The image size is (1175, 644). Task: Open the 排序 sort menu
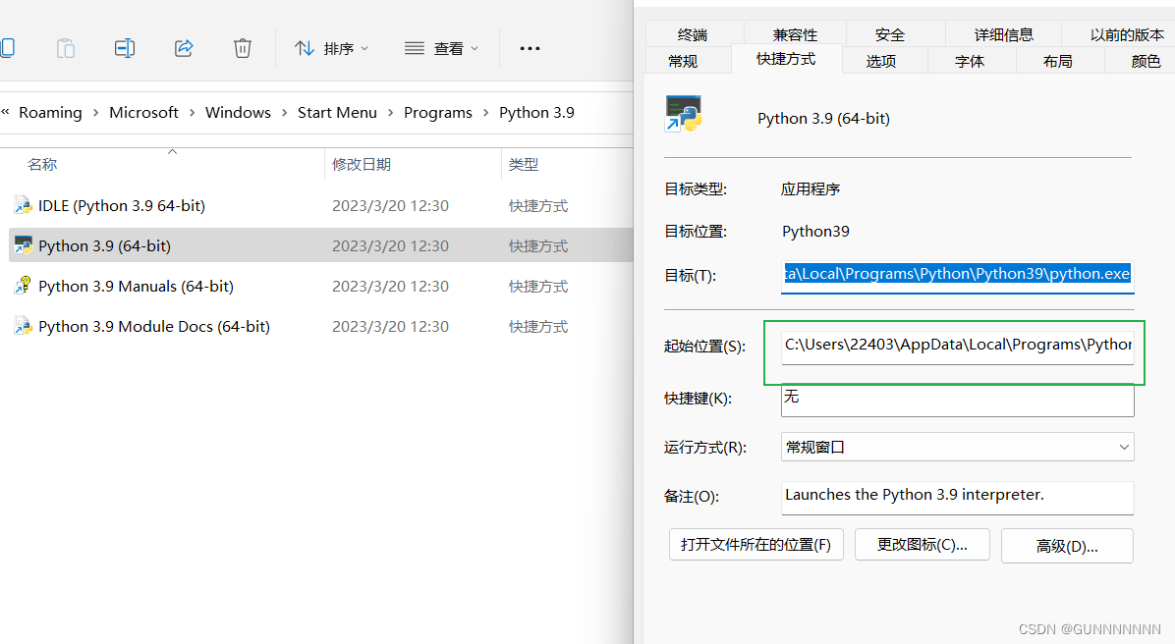coord(331,49)
